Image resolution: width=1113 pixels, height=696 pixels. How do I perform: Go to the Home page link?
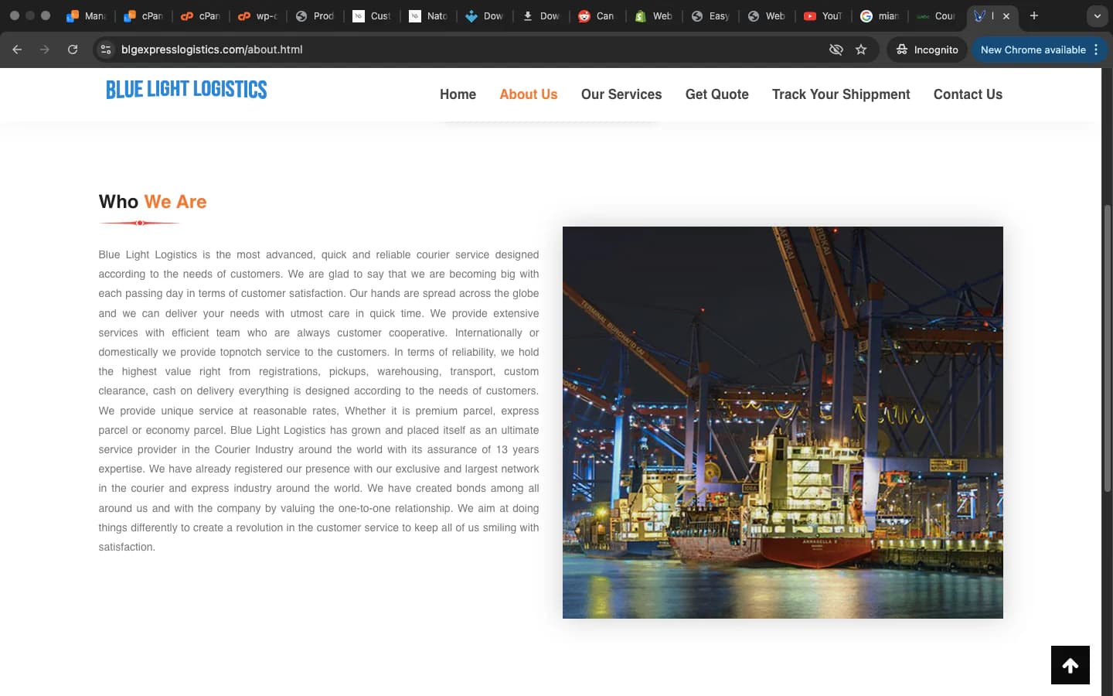[458, 94]
